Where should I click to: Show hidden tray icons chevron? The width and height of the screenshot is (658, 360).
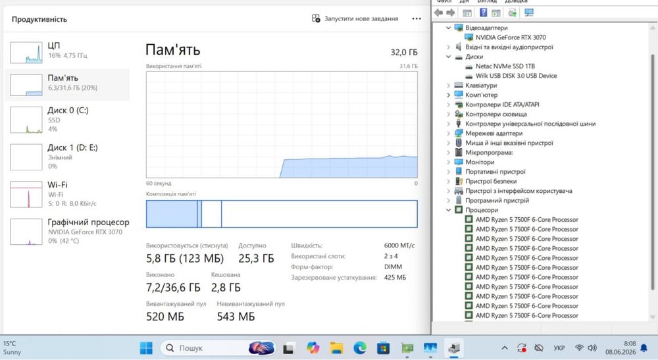(505, 348)
